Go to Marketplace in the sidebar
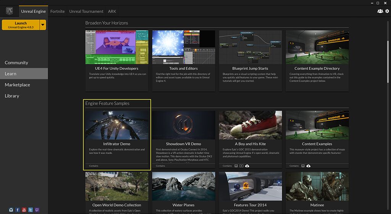This screenshot has height=214, width=391. (x=17, y=85)
